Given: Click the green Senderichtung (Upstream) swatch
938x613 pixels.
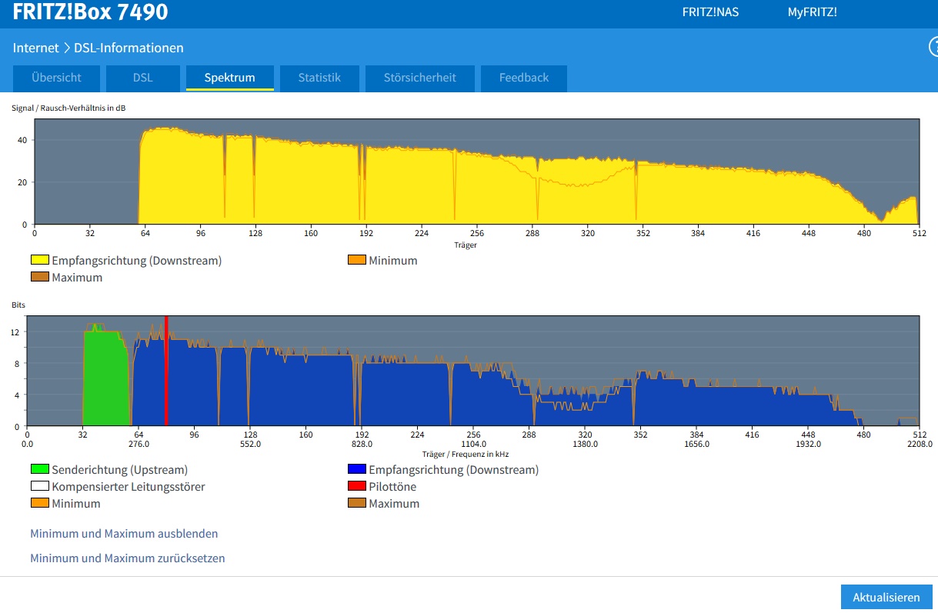Looking at the screenshot, I should coord(39,470).
